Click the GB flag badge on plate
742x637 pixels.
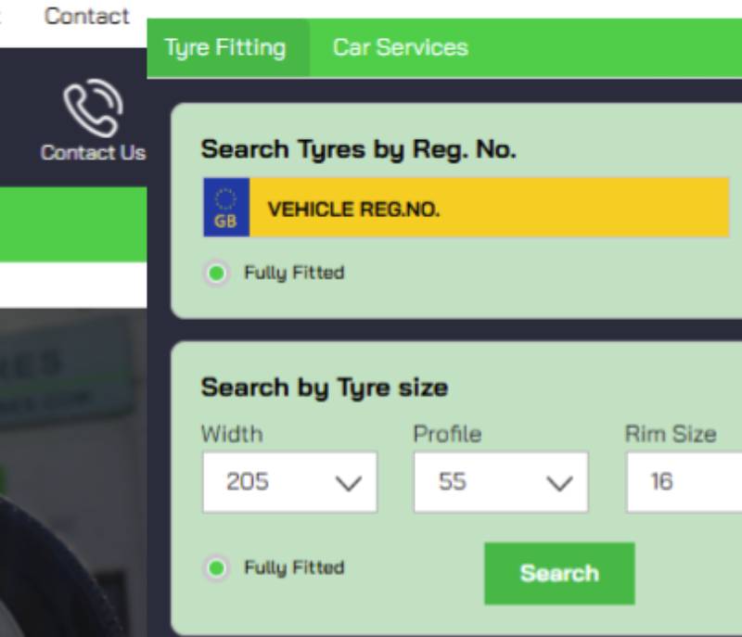pyautogui.click(x=226, y=207)
